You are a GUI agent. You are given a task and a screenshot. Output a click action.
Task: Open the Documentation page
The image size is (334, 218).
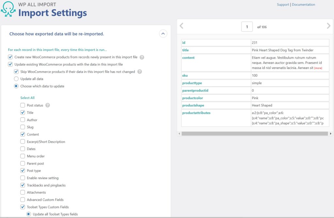tap(303, 4)
